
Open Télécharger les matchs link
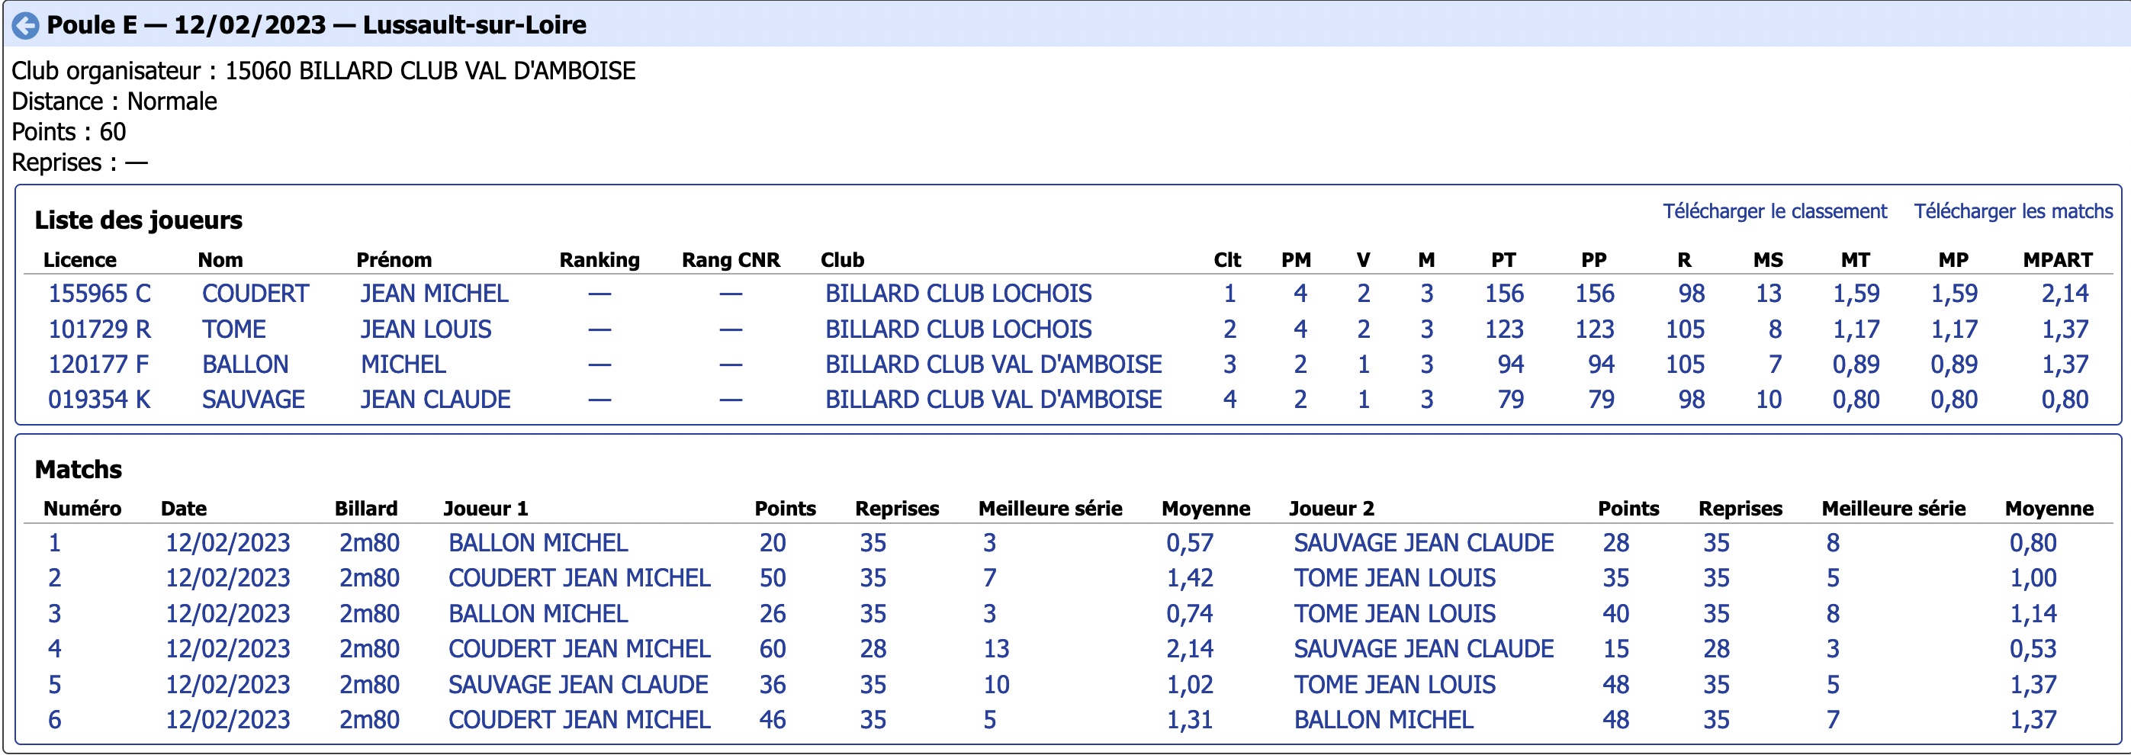pyautogui.click(x=2013, y=212)
